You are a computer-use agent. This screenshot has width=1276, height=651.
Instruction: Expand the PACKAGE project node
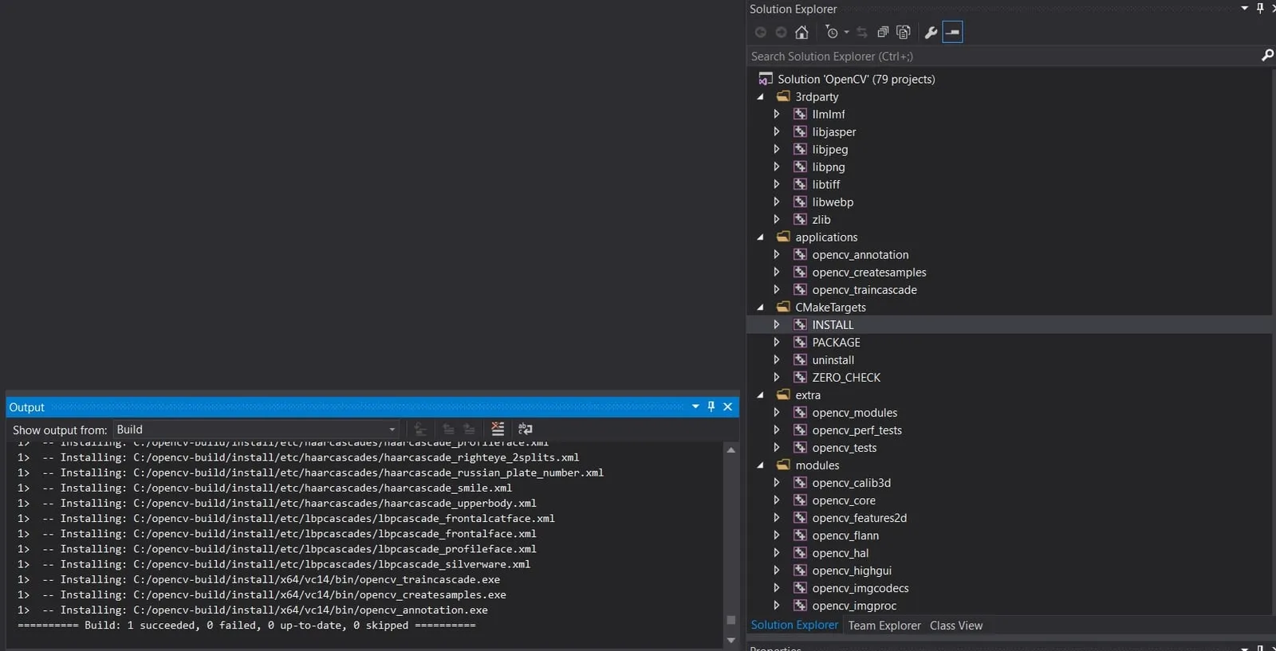pos(776,342)
